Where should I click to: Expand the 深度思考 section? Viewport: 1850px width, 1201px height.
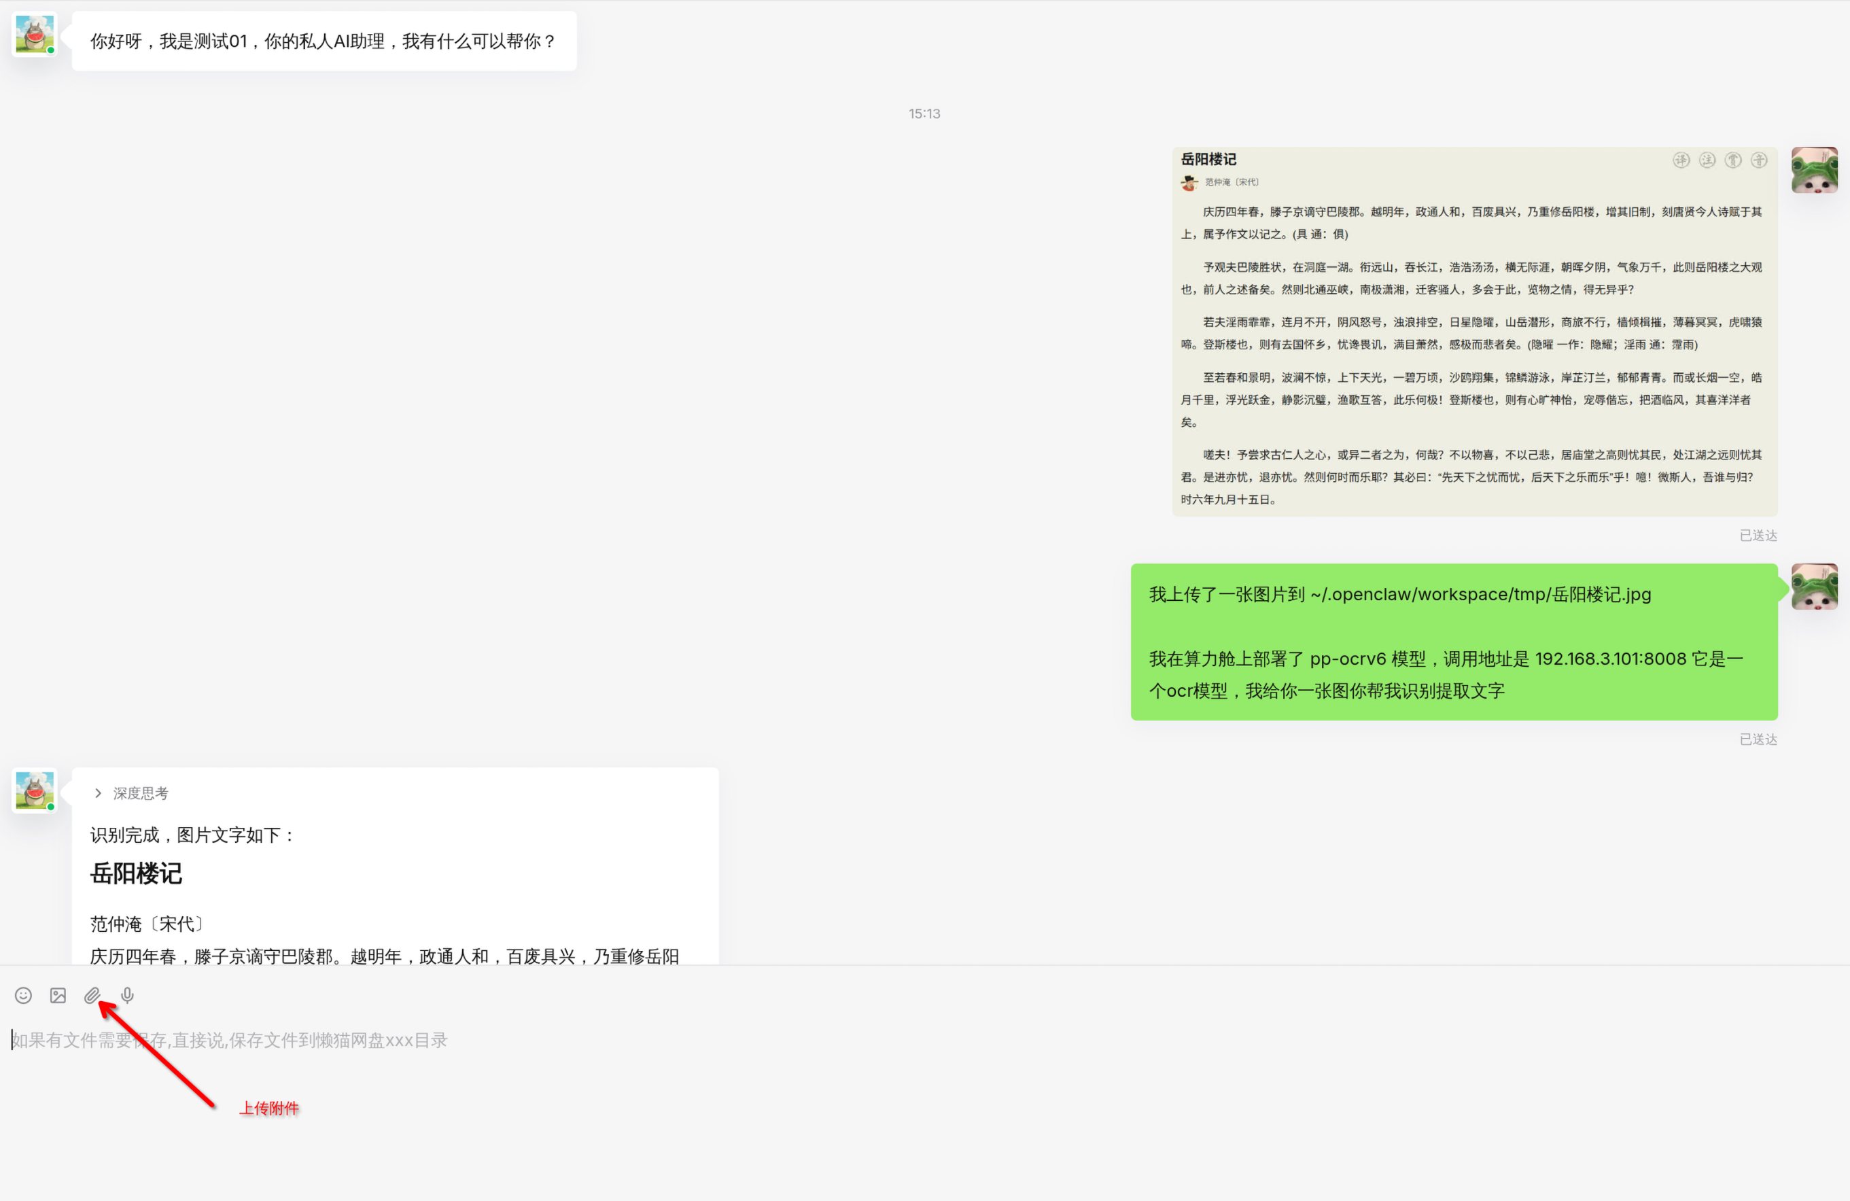(130, 793)
